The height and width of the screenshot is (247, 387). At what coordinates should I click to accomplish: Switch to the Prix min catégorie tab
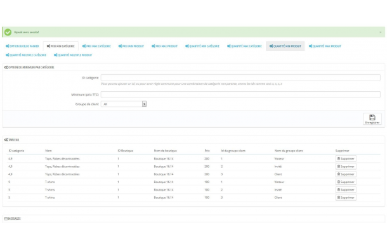(x=61, y=46)
